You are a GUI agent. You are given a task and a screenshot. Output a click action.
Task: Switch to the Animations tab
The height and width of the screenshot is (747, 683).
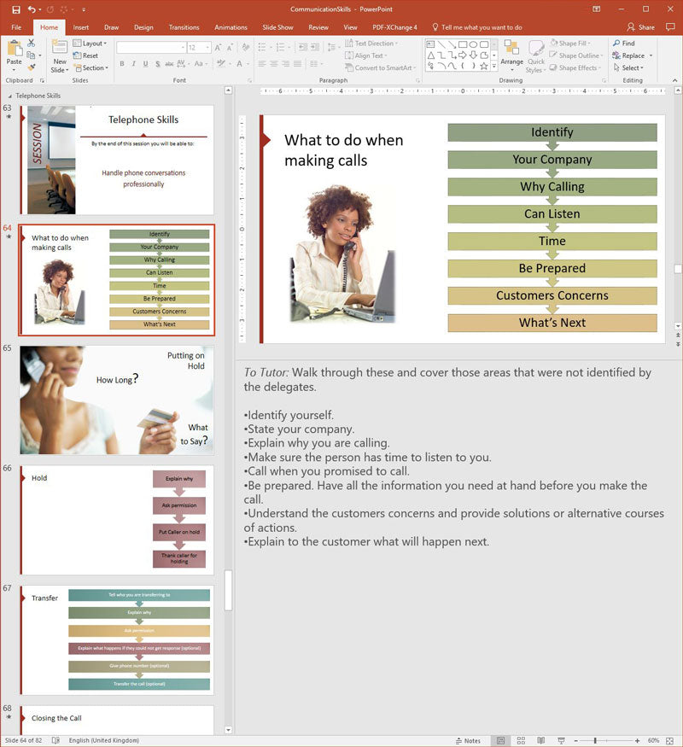click(x=231, y=27)
